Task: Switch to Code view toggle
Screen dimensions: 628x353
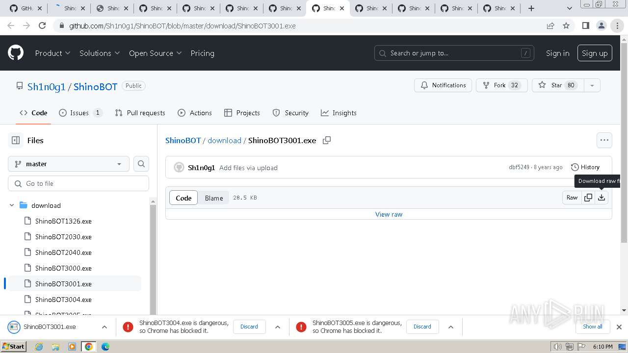Action: (x=183, y=198)
